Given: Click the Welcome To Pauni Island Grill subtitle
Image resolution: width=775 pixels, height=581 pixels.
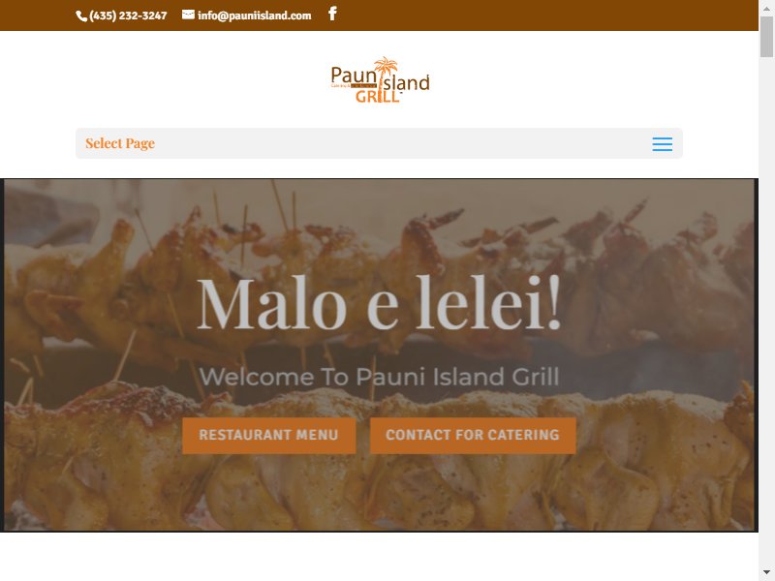Looking at the screenshot, I should [379, 377].
